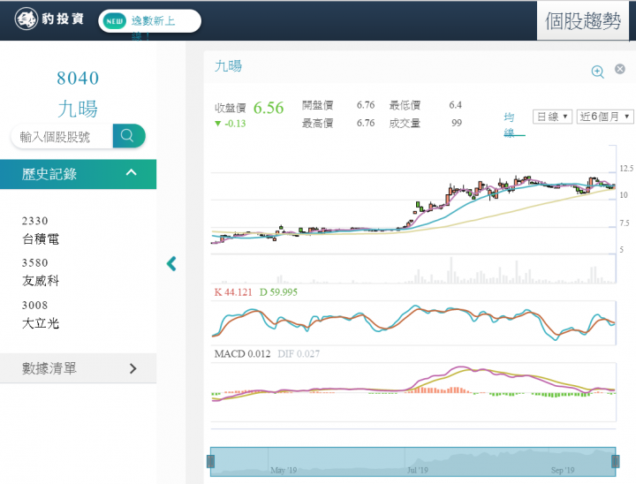Open the 近6個月 range dropdown
Image resolution: width=636 pixels, height=484 pixels.
pyautogui.click(x=605, y=117)
